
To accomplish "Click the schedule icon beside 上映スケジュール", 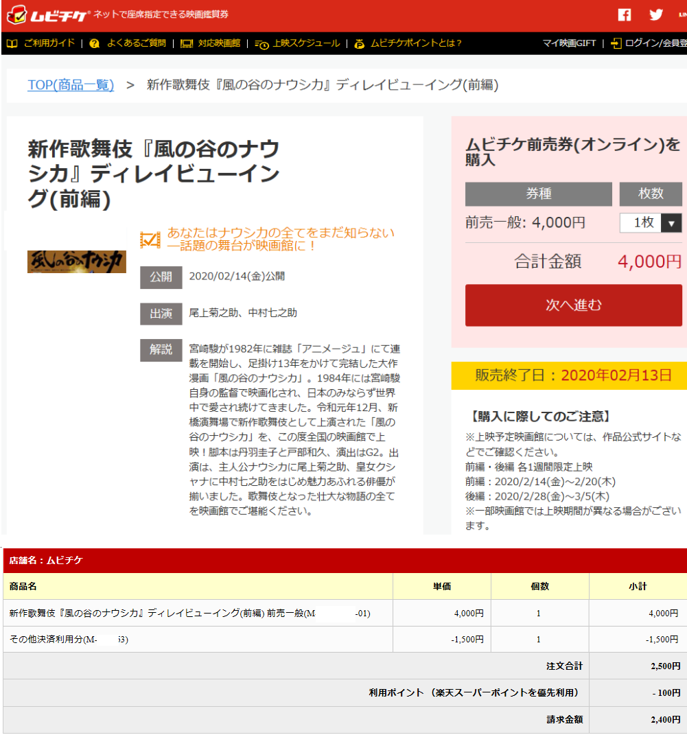I will [x=261, y=44].
